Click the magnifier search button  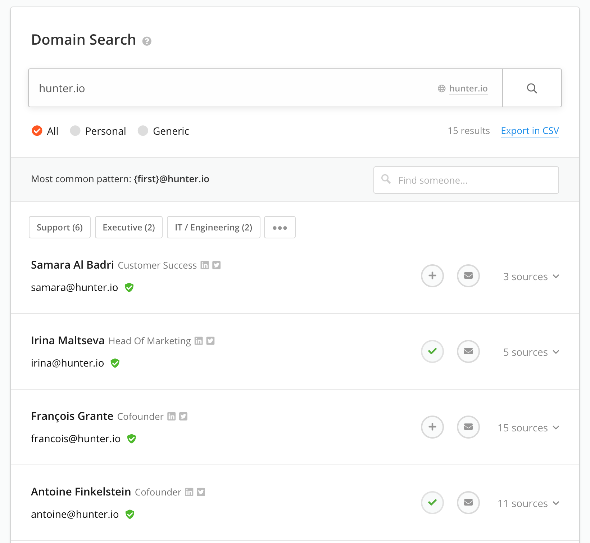[532, 88]
